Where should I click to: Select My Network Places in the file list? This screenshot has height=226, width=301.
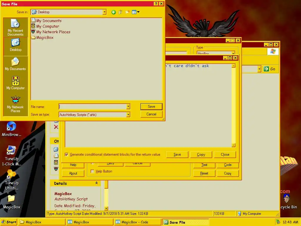click(51, 32)
